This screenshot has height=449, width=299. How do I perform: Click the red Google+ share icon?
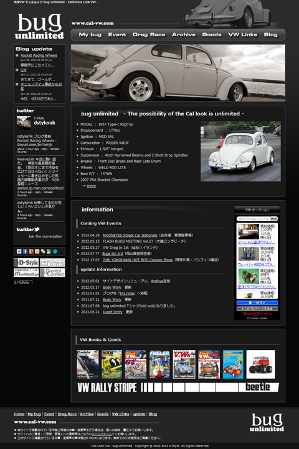coord(31,251)
